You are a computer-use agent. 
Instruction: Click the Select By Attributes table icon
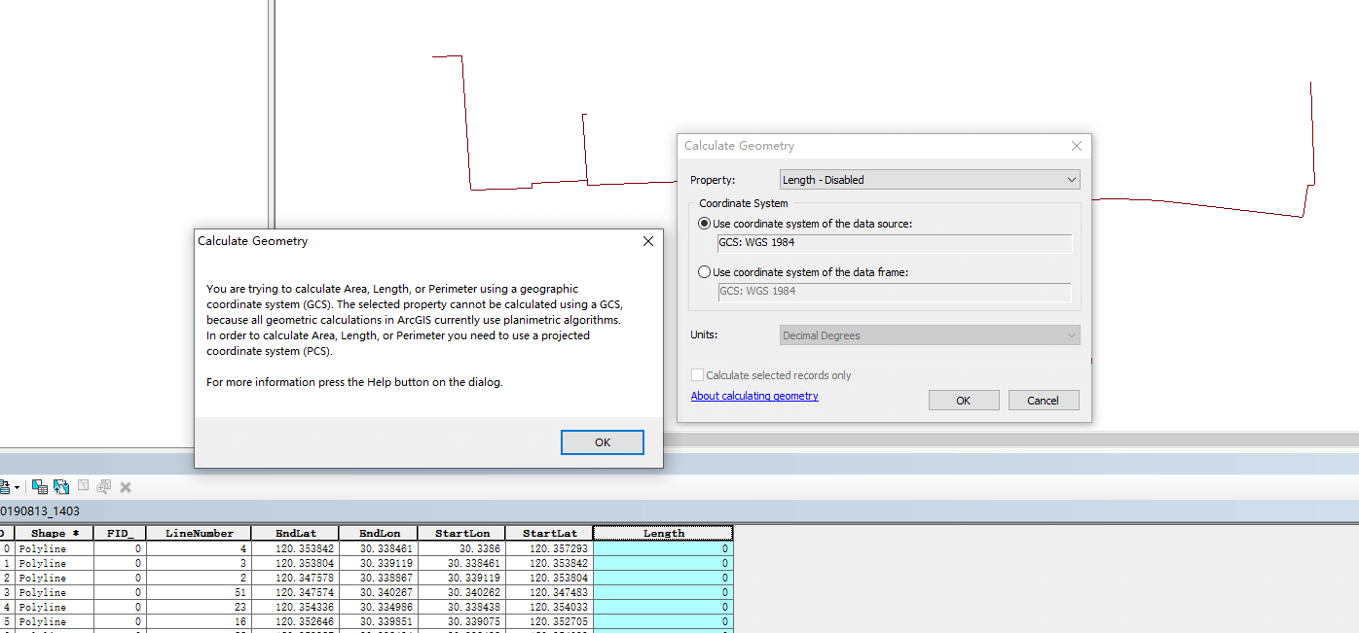point(40,486)
